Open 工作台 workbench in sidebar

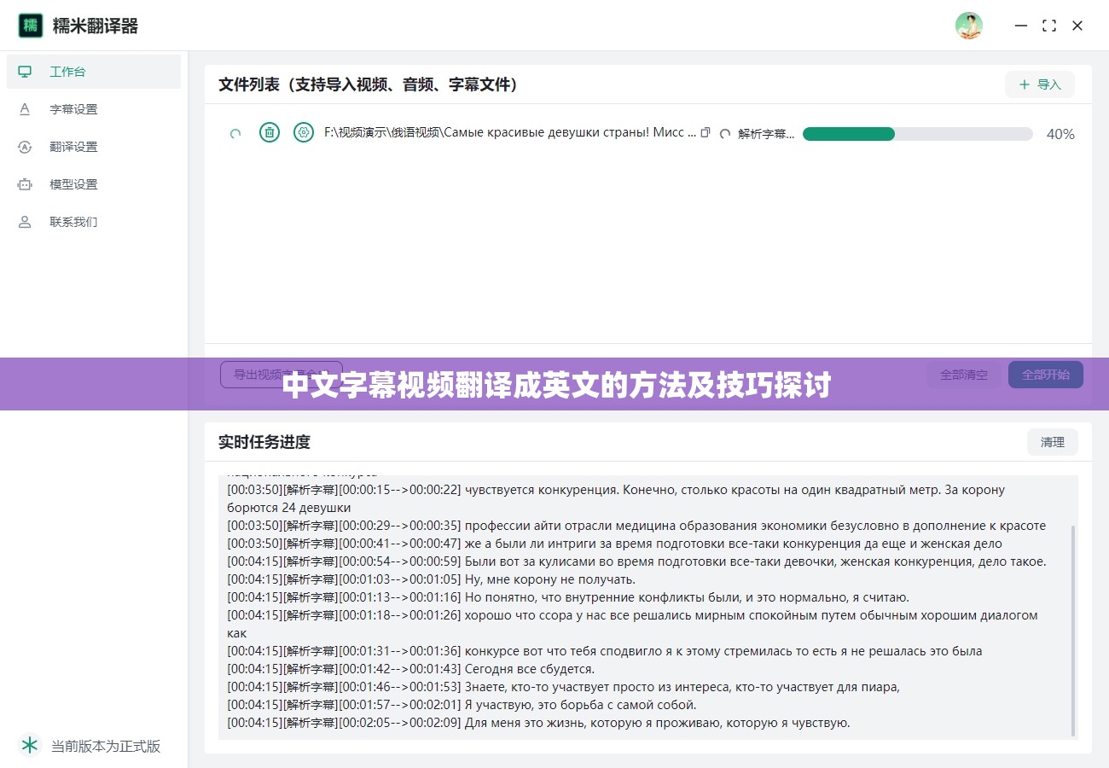[94, 72]
